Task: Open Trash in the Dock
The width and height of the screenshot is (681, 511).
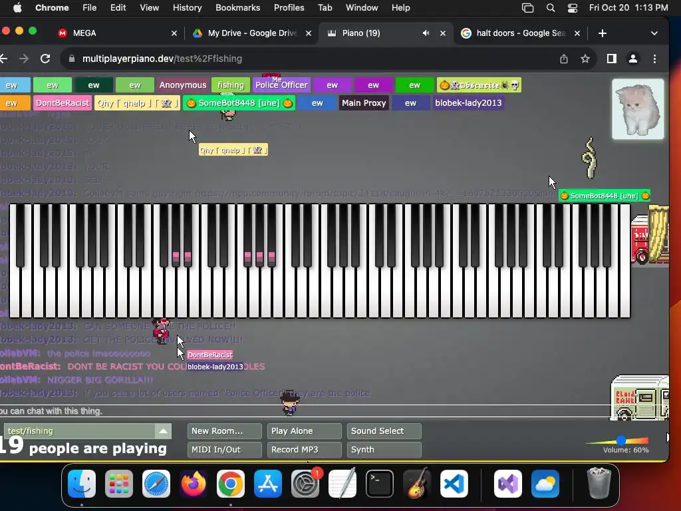Action: coord(599,483)
